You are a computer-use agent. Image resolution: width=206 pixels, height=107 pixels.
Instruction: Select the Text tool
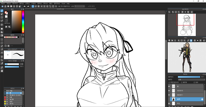click(x=2, y=57)
